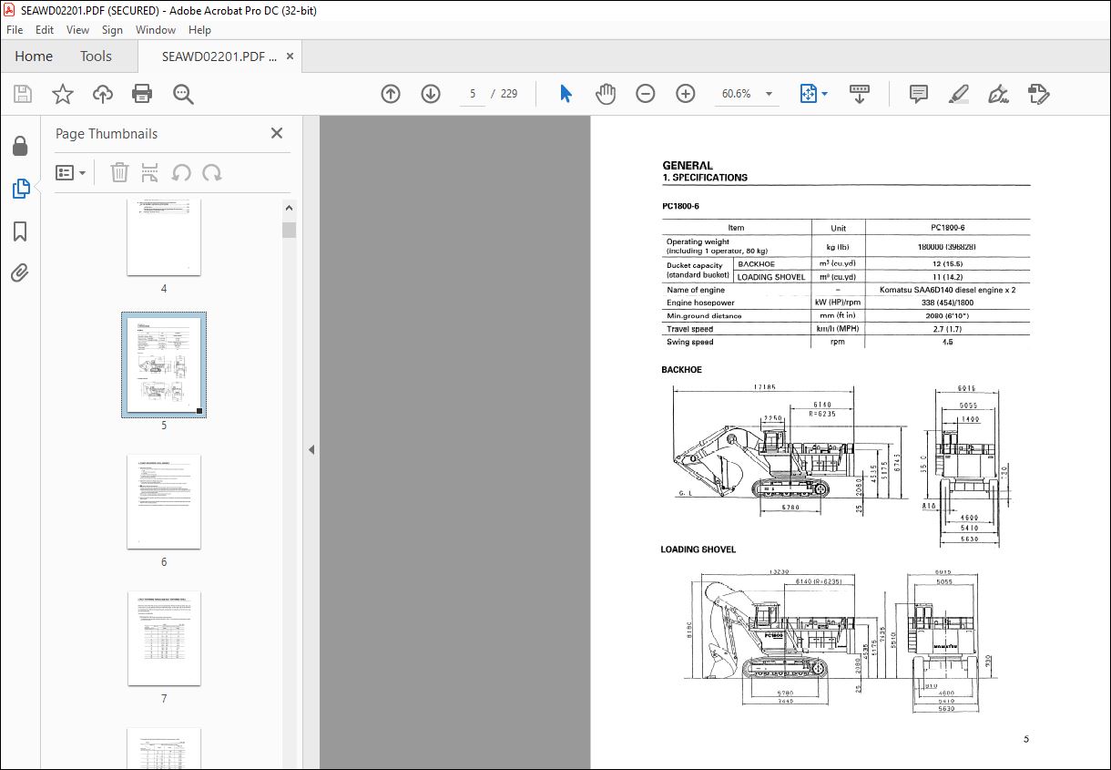
Task: Switch to the Home tab
Action: [x=34, y=56]
